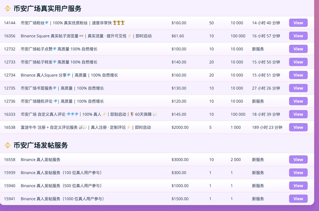Open View for service 16333
This screenshot has height=211, width=319.
pos(298,114)
